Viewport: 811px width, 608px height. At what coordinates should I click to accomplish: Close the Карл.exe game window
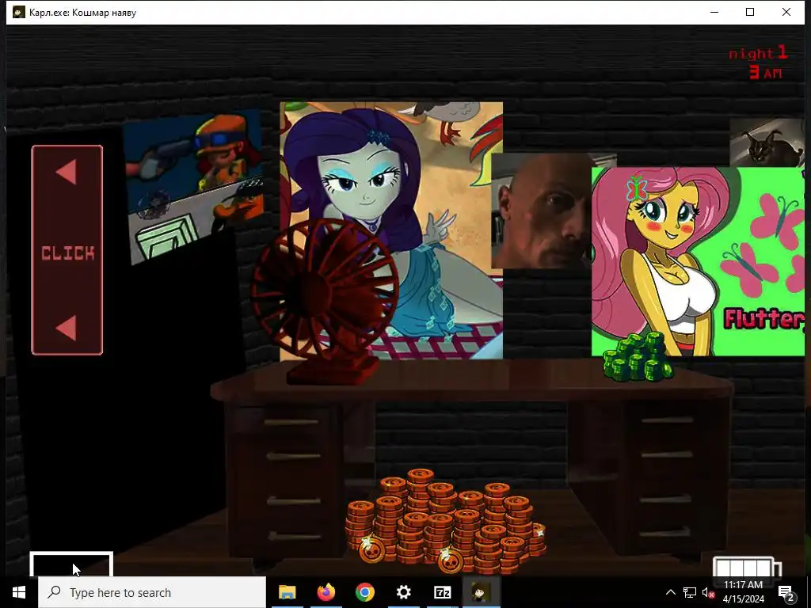pos(786,12)
